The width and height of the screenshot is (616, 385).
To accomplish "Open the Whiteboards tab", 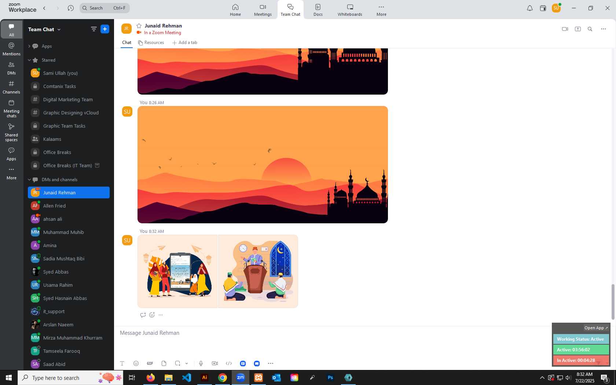I will coord(350,10).
